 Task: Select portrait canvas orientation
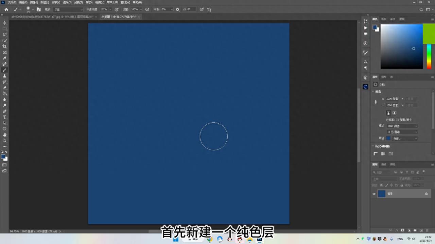pos(388,113)
